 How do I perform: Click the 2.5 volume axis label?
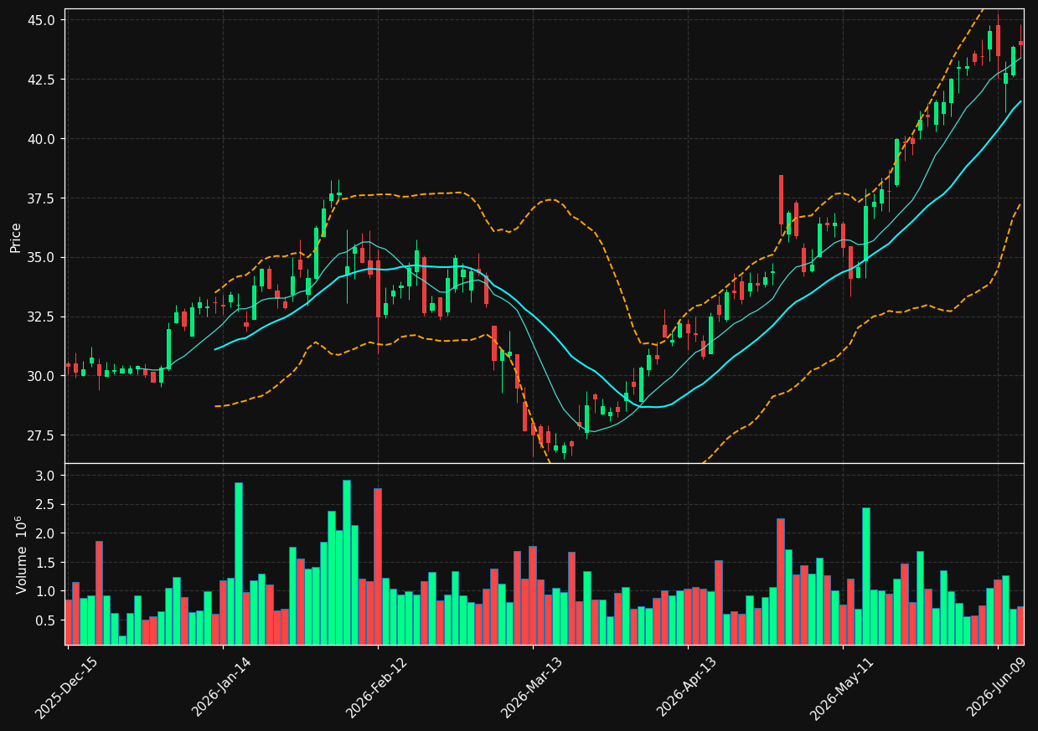point(47,505)
